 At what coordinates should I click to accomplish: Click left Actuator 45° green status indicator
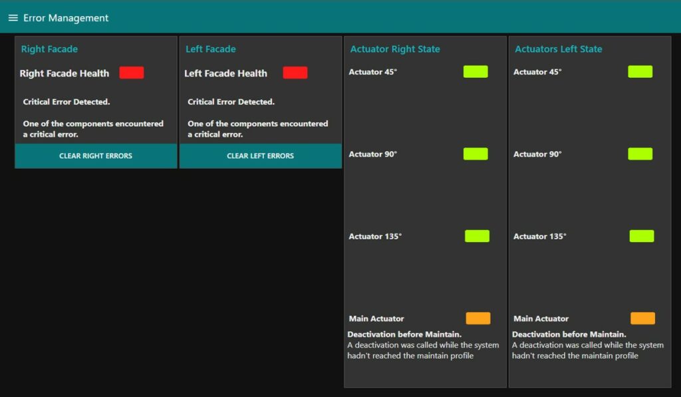pos(640,72)
